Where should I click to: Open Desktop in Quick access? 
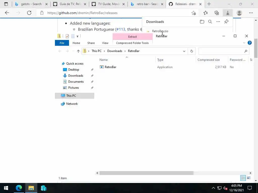pyautogui.click(x=74, y=70)
